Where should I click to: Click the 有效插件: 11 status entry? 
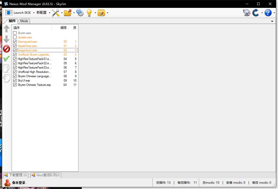point(187,183)
